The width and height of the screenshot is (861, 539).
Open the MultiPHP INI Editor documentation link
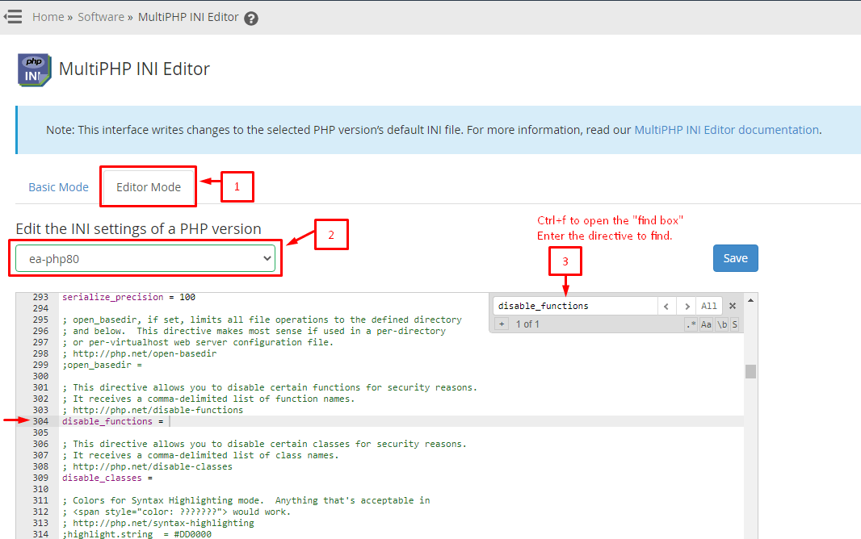(726, 130)
